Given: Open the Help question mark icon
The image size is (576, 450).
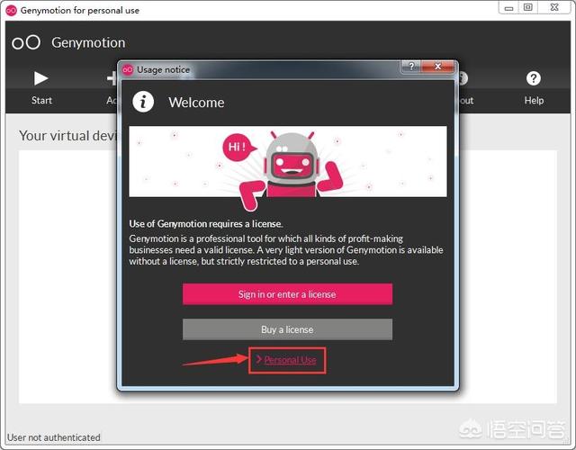Looking at the screenshot, I should [534, 78].
